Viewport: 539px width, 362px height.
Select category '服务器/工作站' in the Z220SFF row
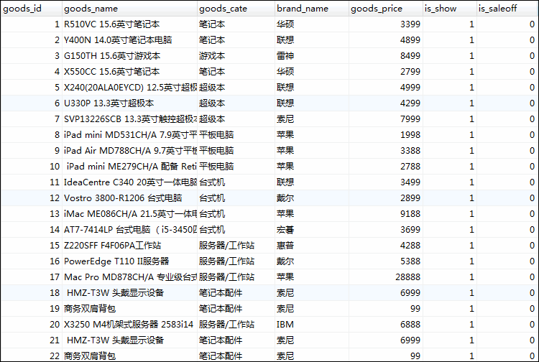pos(236,246)
